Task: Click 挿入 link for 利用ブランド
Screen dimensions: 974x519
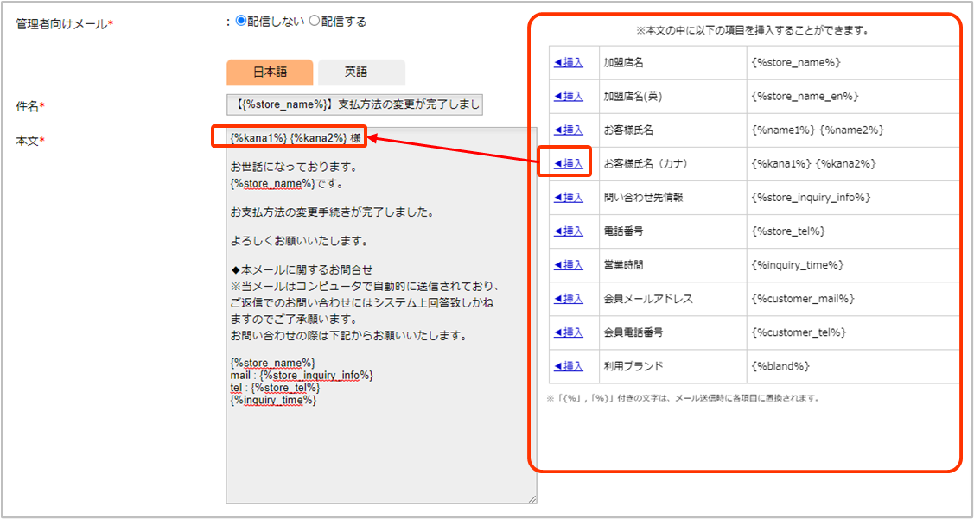Action: pyautogui.click(x=569, y=365)
